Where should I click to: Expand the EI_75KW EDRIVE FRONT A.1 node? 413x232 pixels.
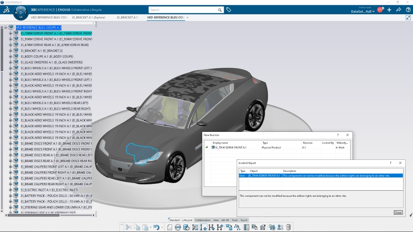pos(10,33)
